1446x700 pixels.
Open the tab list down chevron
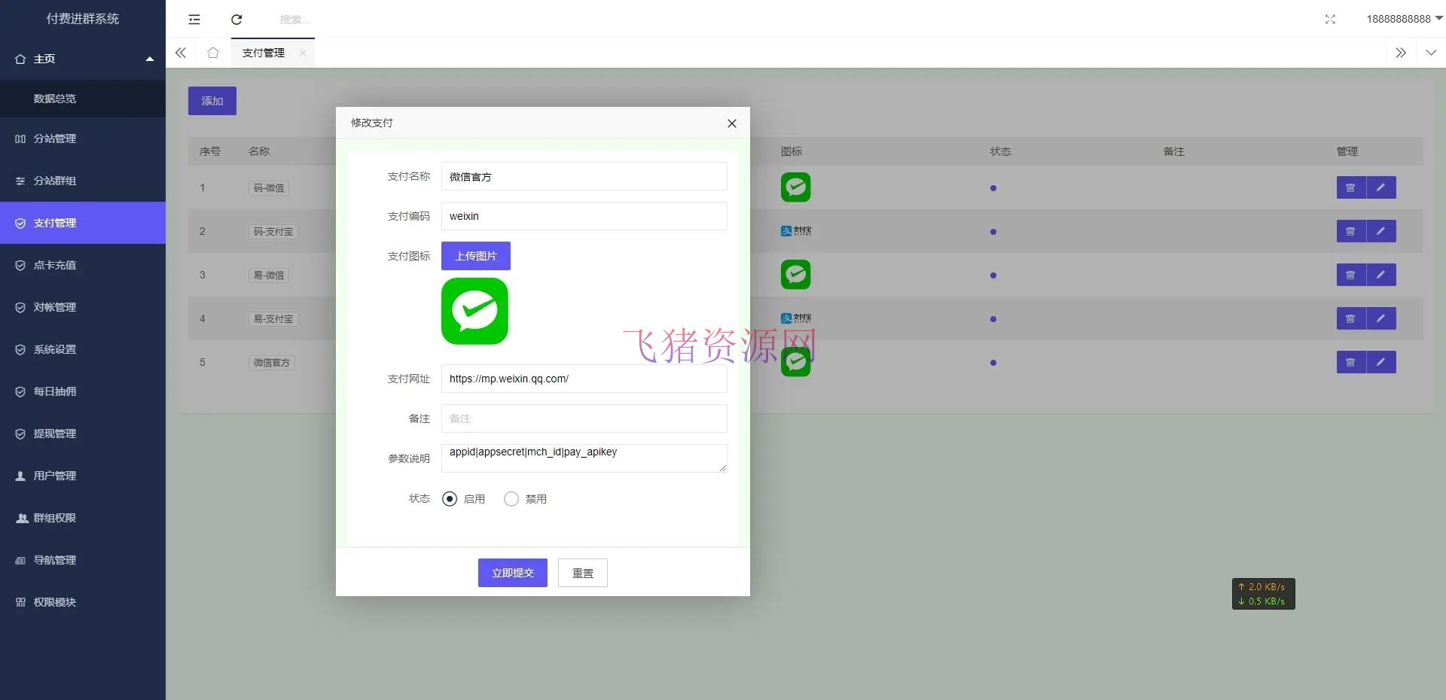point(1429,53)
